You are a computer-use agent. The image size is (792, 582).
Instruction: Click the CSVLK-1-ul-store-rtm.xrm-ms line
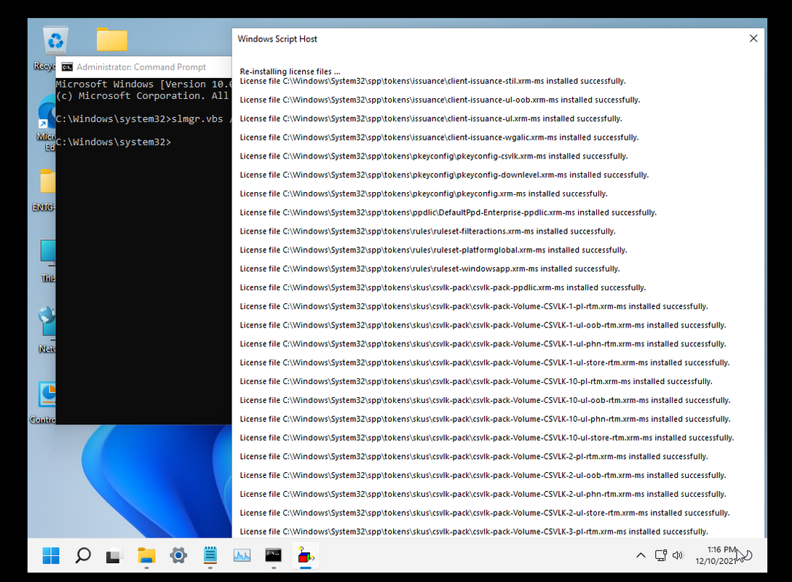(485, 362)
